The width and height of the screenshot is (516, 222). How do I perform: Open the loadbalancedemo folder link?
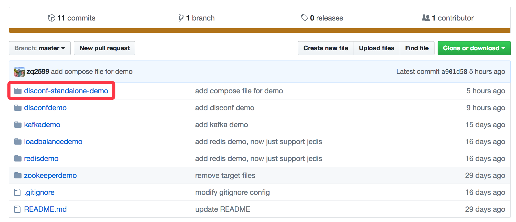tap(53, 142)
